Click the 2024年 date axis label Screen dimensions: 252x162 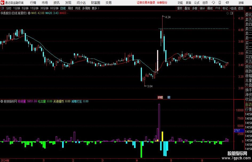coord(5,160)
